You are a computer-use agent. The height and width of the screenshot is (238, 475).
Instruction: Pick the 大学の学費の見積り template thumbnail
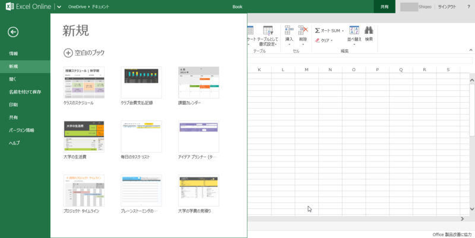coord(198,191)
